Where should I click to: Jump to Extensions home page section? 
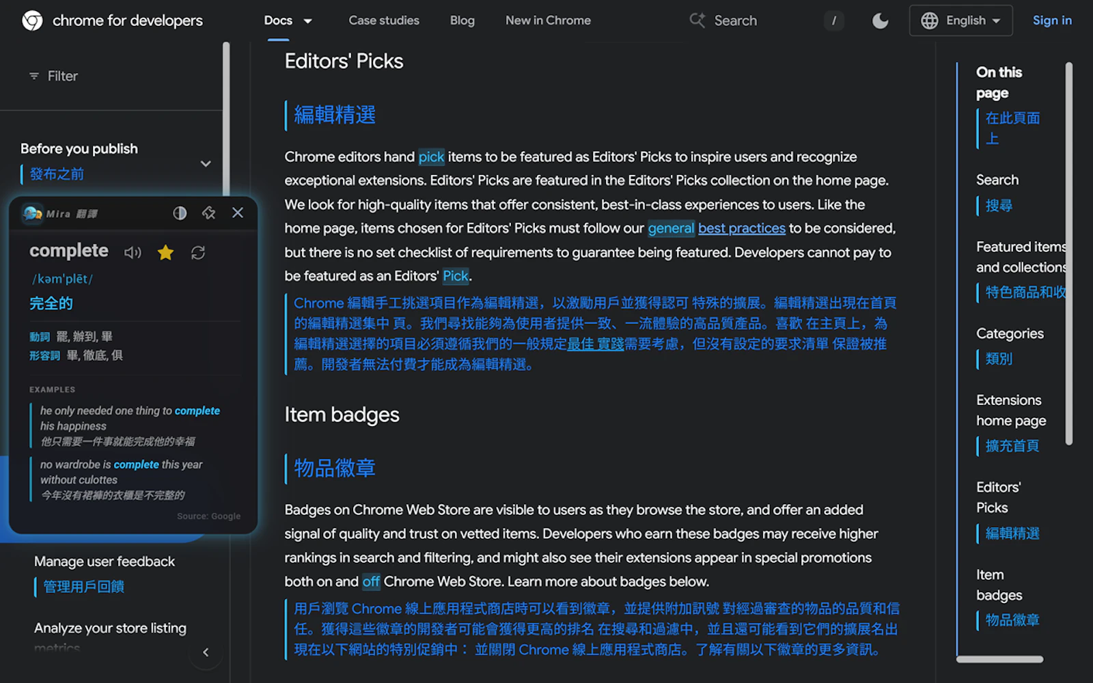[x=1011, y=410]
